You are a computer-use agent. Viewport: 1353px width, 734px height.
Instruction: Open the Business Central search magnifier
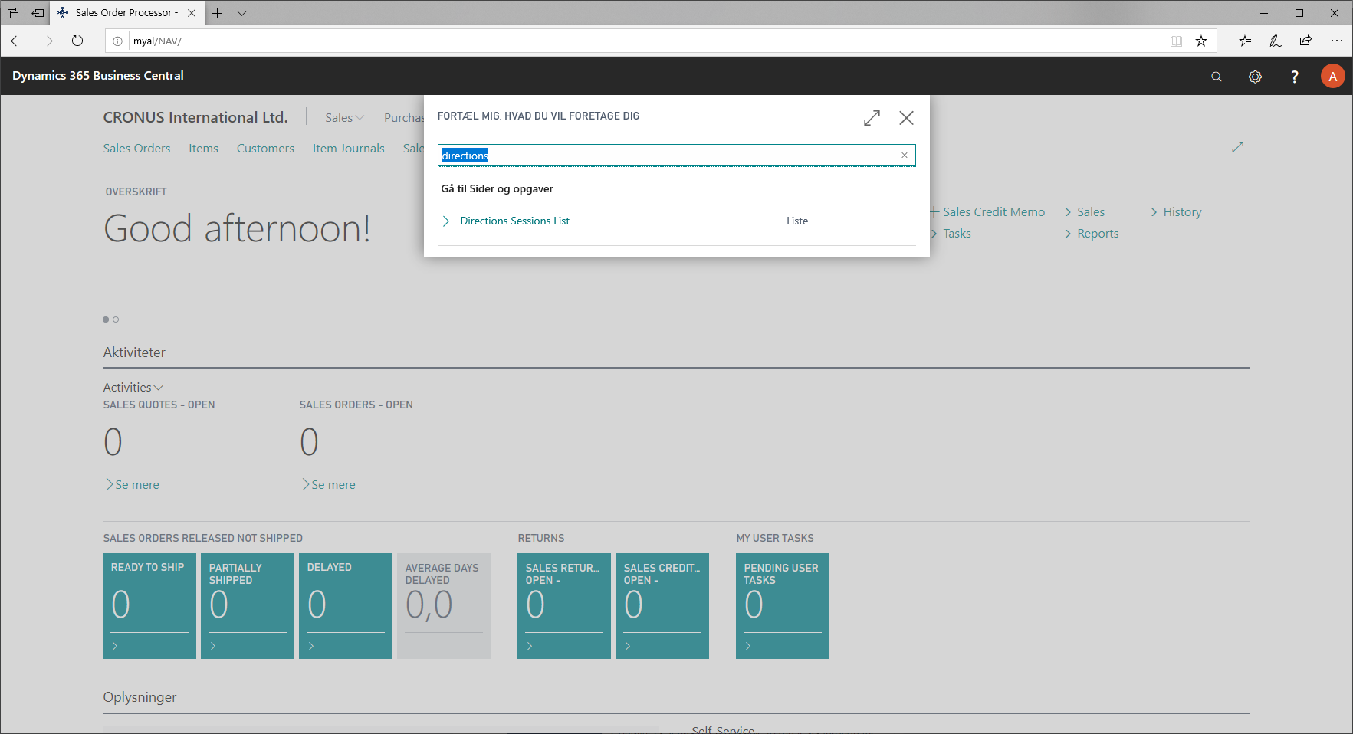[x=1217, y=77]
